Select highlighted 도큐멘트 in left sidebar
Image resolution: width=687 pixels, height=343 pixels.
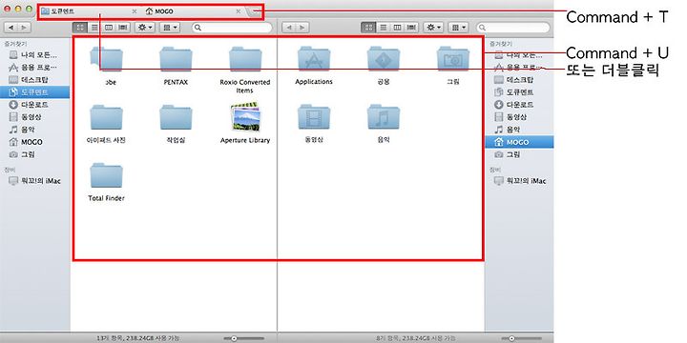34,92
